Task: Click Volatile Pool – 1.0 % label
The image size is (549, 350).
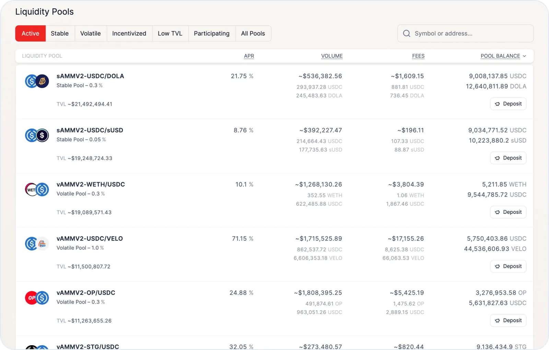Action: [80, 248]
